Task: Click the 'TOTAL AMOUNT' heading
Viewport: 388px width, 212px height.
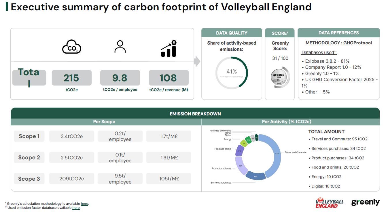Action: [326, 131]
